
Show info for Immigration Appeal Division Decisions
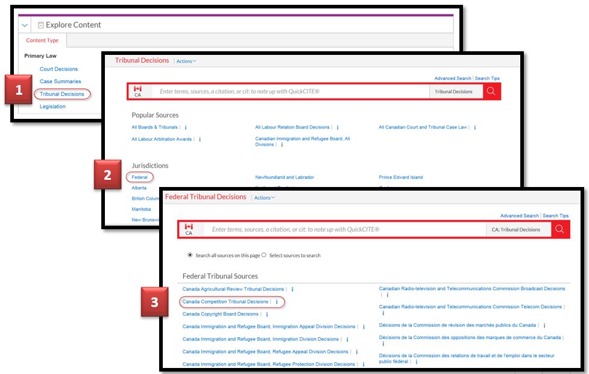[x=364, y=327]
